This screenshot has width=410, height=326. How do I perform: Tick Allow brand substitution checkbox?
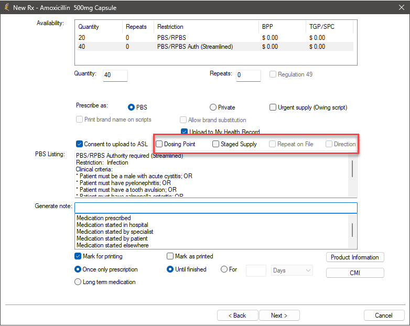(183, 119)
